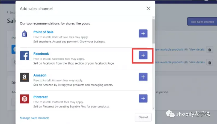Close the Add sales channel dialog

148,8
